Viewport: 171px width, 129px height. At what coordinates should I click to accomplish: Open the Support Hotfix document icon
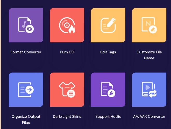tap(108, 90)
